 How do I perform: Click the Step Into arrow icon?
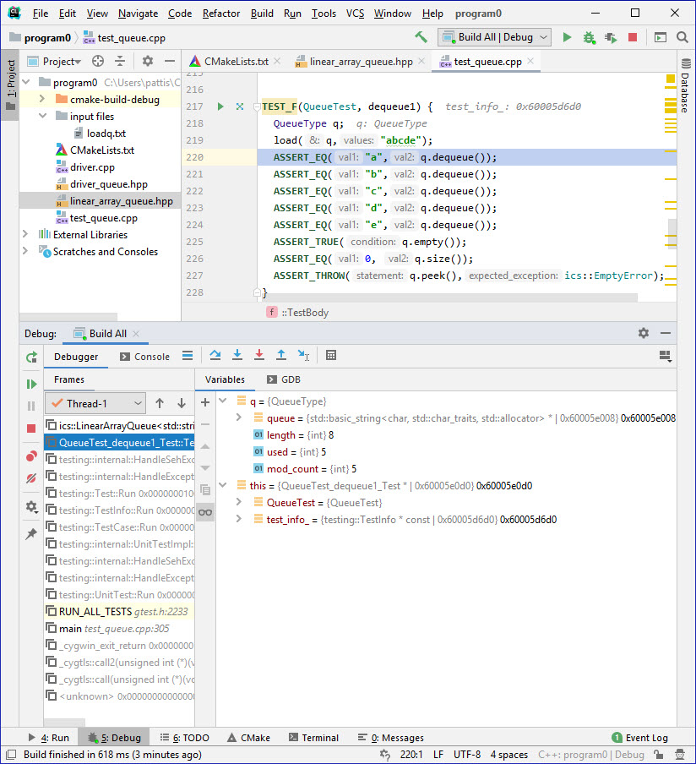tap(237, 356)
